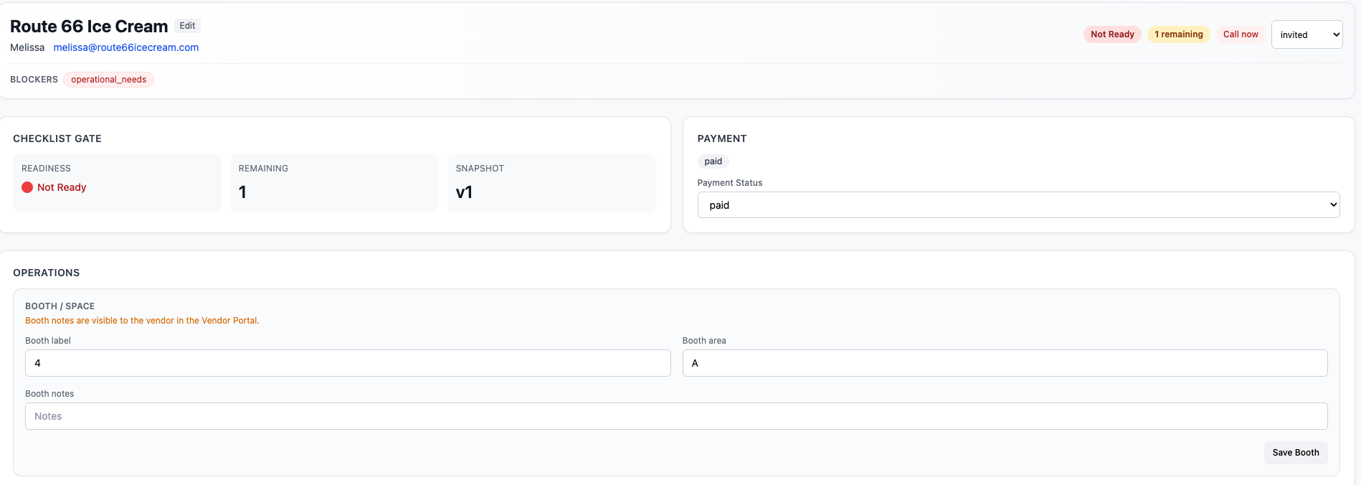Click the Call now badge
1361x485 pixels.
coord(1241,34)
